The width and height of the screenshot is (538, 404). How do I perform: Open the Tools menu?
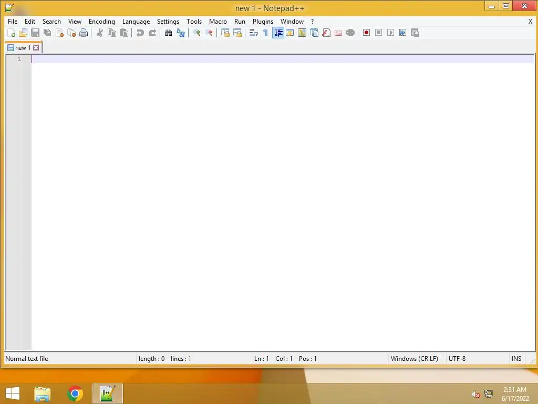(194, 21)
